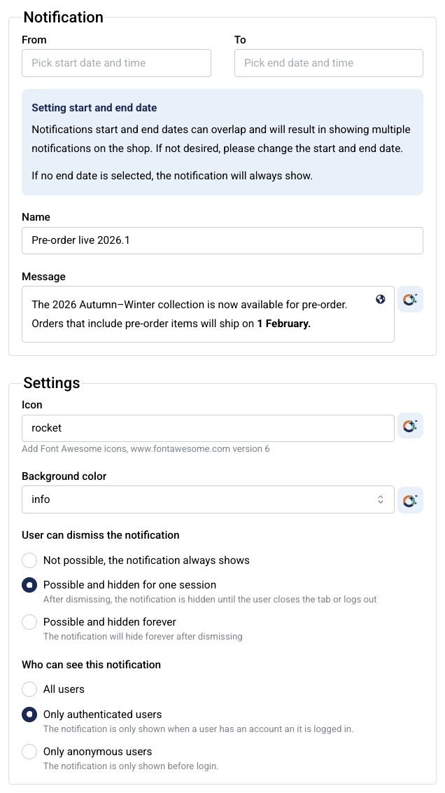Click the AI assistant icon beside Icon field

pyautogui.click(x=410, y=426)
